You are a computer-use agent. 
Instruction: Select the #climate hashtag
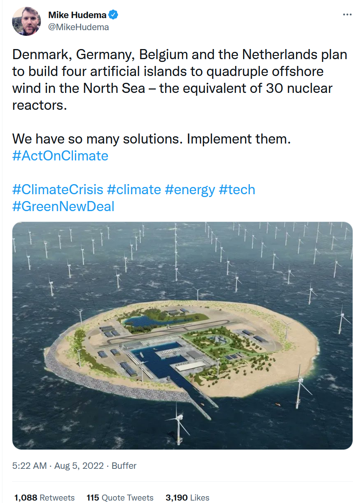pyautogui.click(x=134, y=189)
